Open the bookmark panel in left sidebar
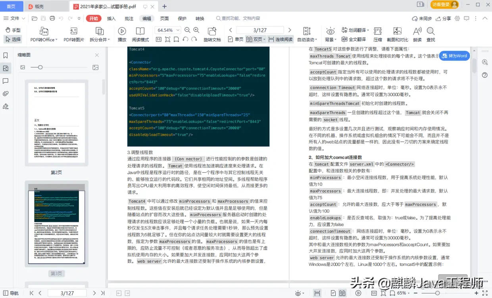492x298 pixels. click(6, 55)
